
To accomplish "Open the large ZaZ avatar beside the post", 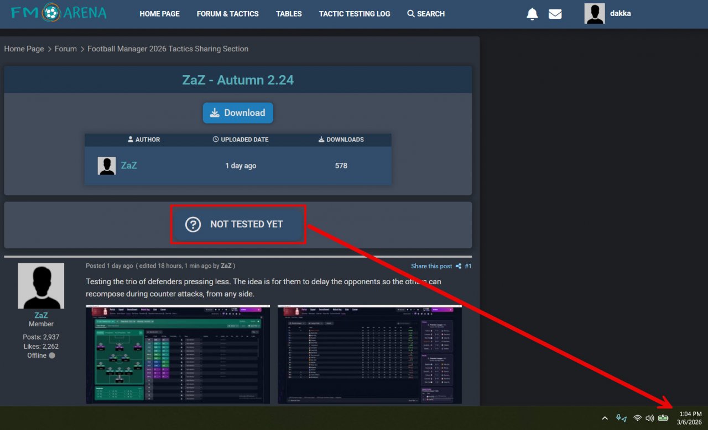I will click(41, 286).
